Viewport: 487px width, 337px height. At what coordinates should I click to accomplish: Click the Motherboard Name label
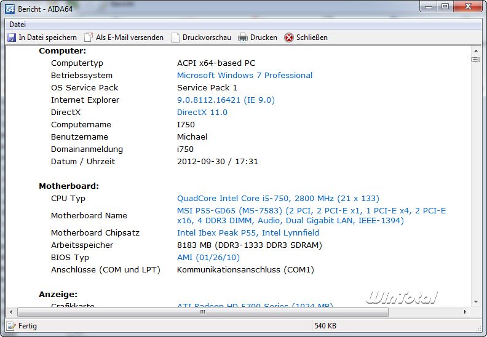(x=89, y=216)
